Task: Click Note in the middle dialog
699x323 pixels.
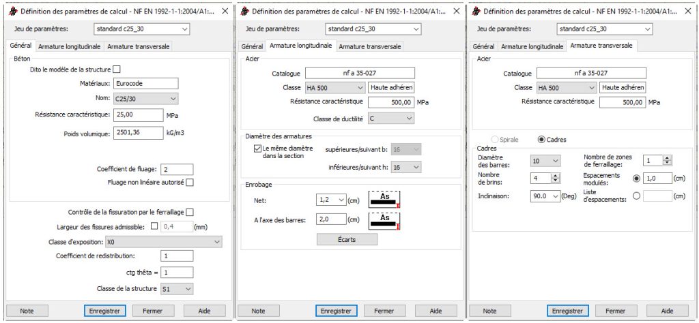Action: [x=258, y=311]
